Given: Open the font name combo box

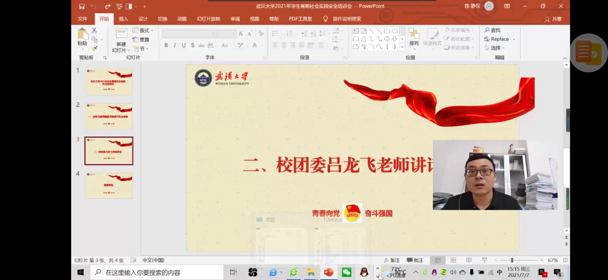Looking at the screenshot, I should (189, 33).
